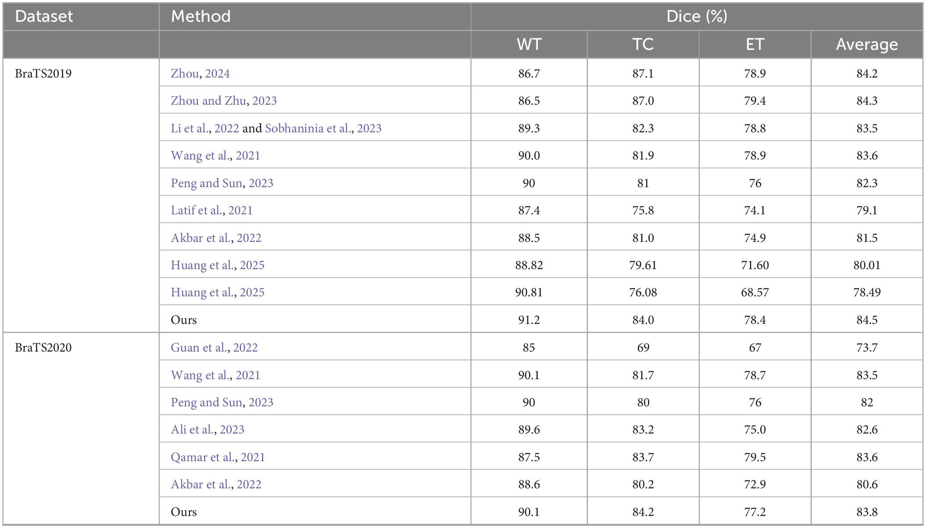The image size is (926, 528).
Task: Follow the Sobhaninia et al., 2023 link
Action: (323, 128)
